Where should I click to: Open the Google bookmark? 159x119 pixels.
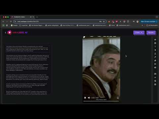(14, 25)
